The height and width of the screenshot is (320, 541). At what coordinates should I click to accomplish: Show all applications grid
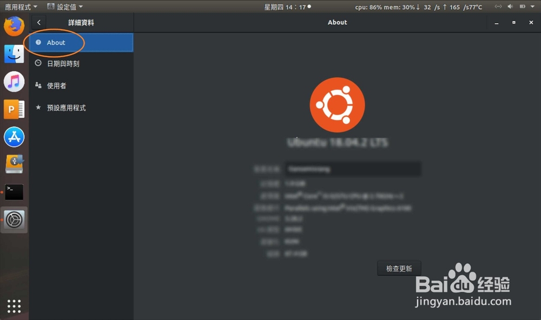point(14,306)
